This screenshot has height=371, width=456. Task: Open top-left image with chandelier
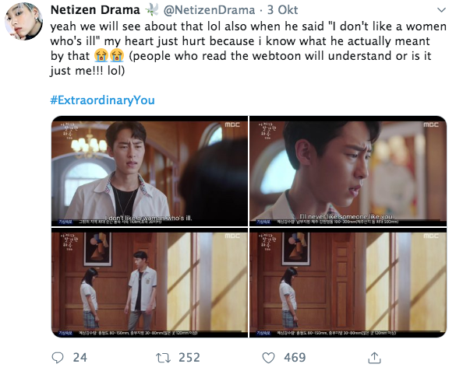tap(150, 170)
